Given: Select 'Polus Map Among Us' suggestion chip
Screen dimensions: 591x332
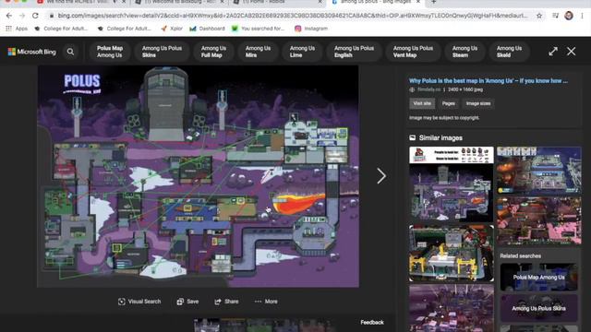Looking at the screenshot, I should tap(110, 52).
